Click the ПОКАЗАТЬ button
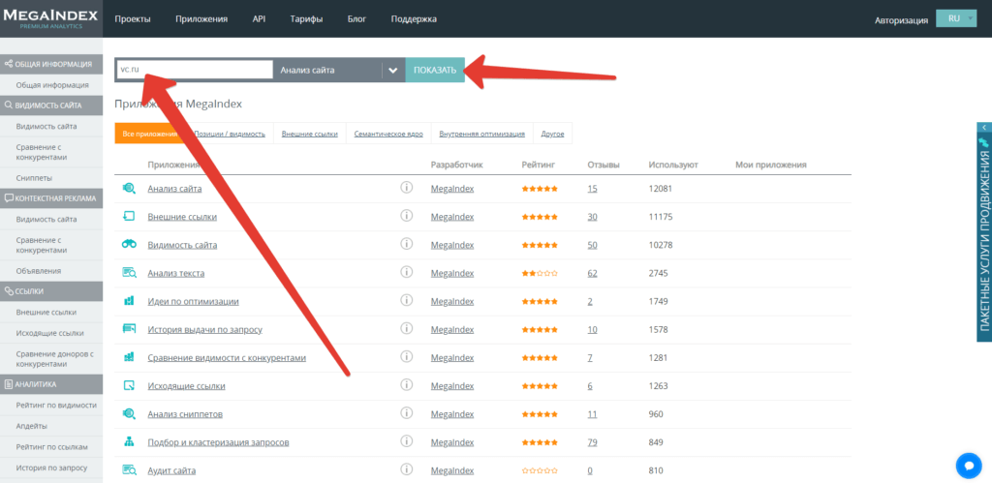The width and height of the screenshot is (992, 483). click(x=435, y=70)
